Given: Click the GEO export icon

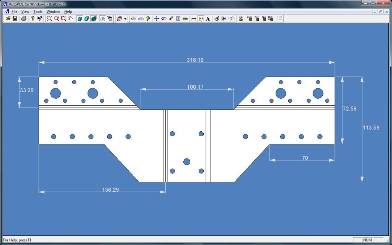Looking at the screenshot, I should coord(264,18).
